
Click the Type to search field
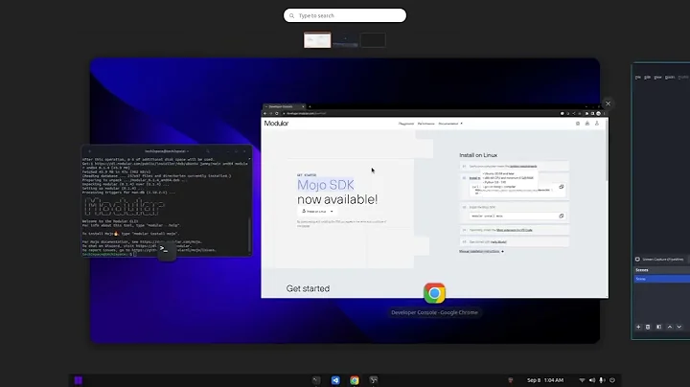point(345,15)
